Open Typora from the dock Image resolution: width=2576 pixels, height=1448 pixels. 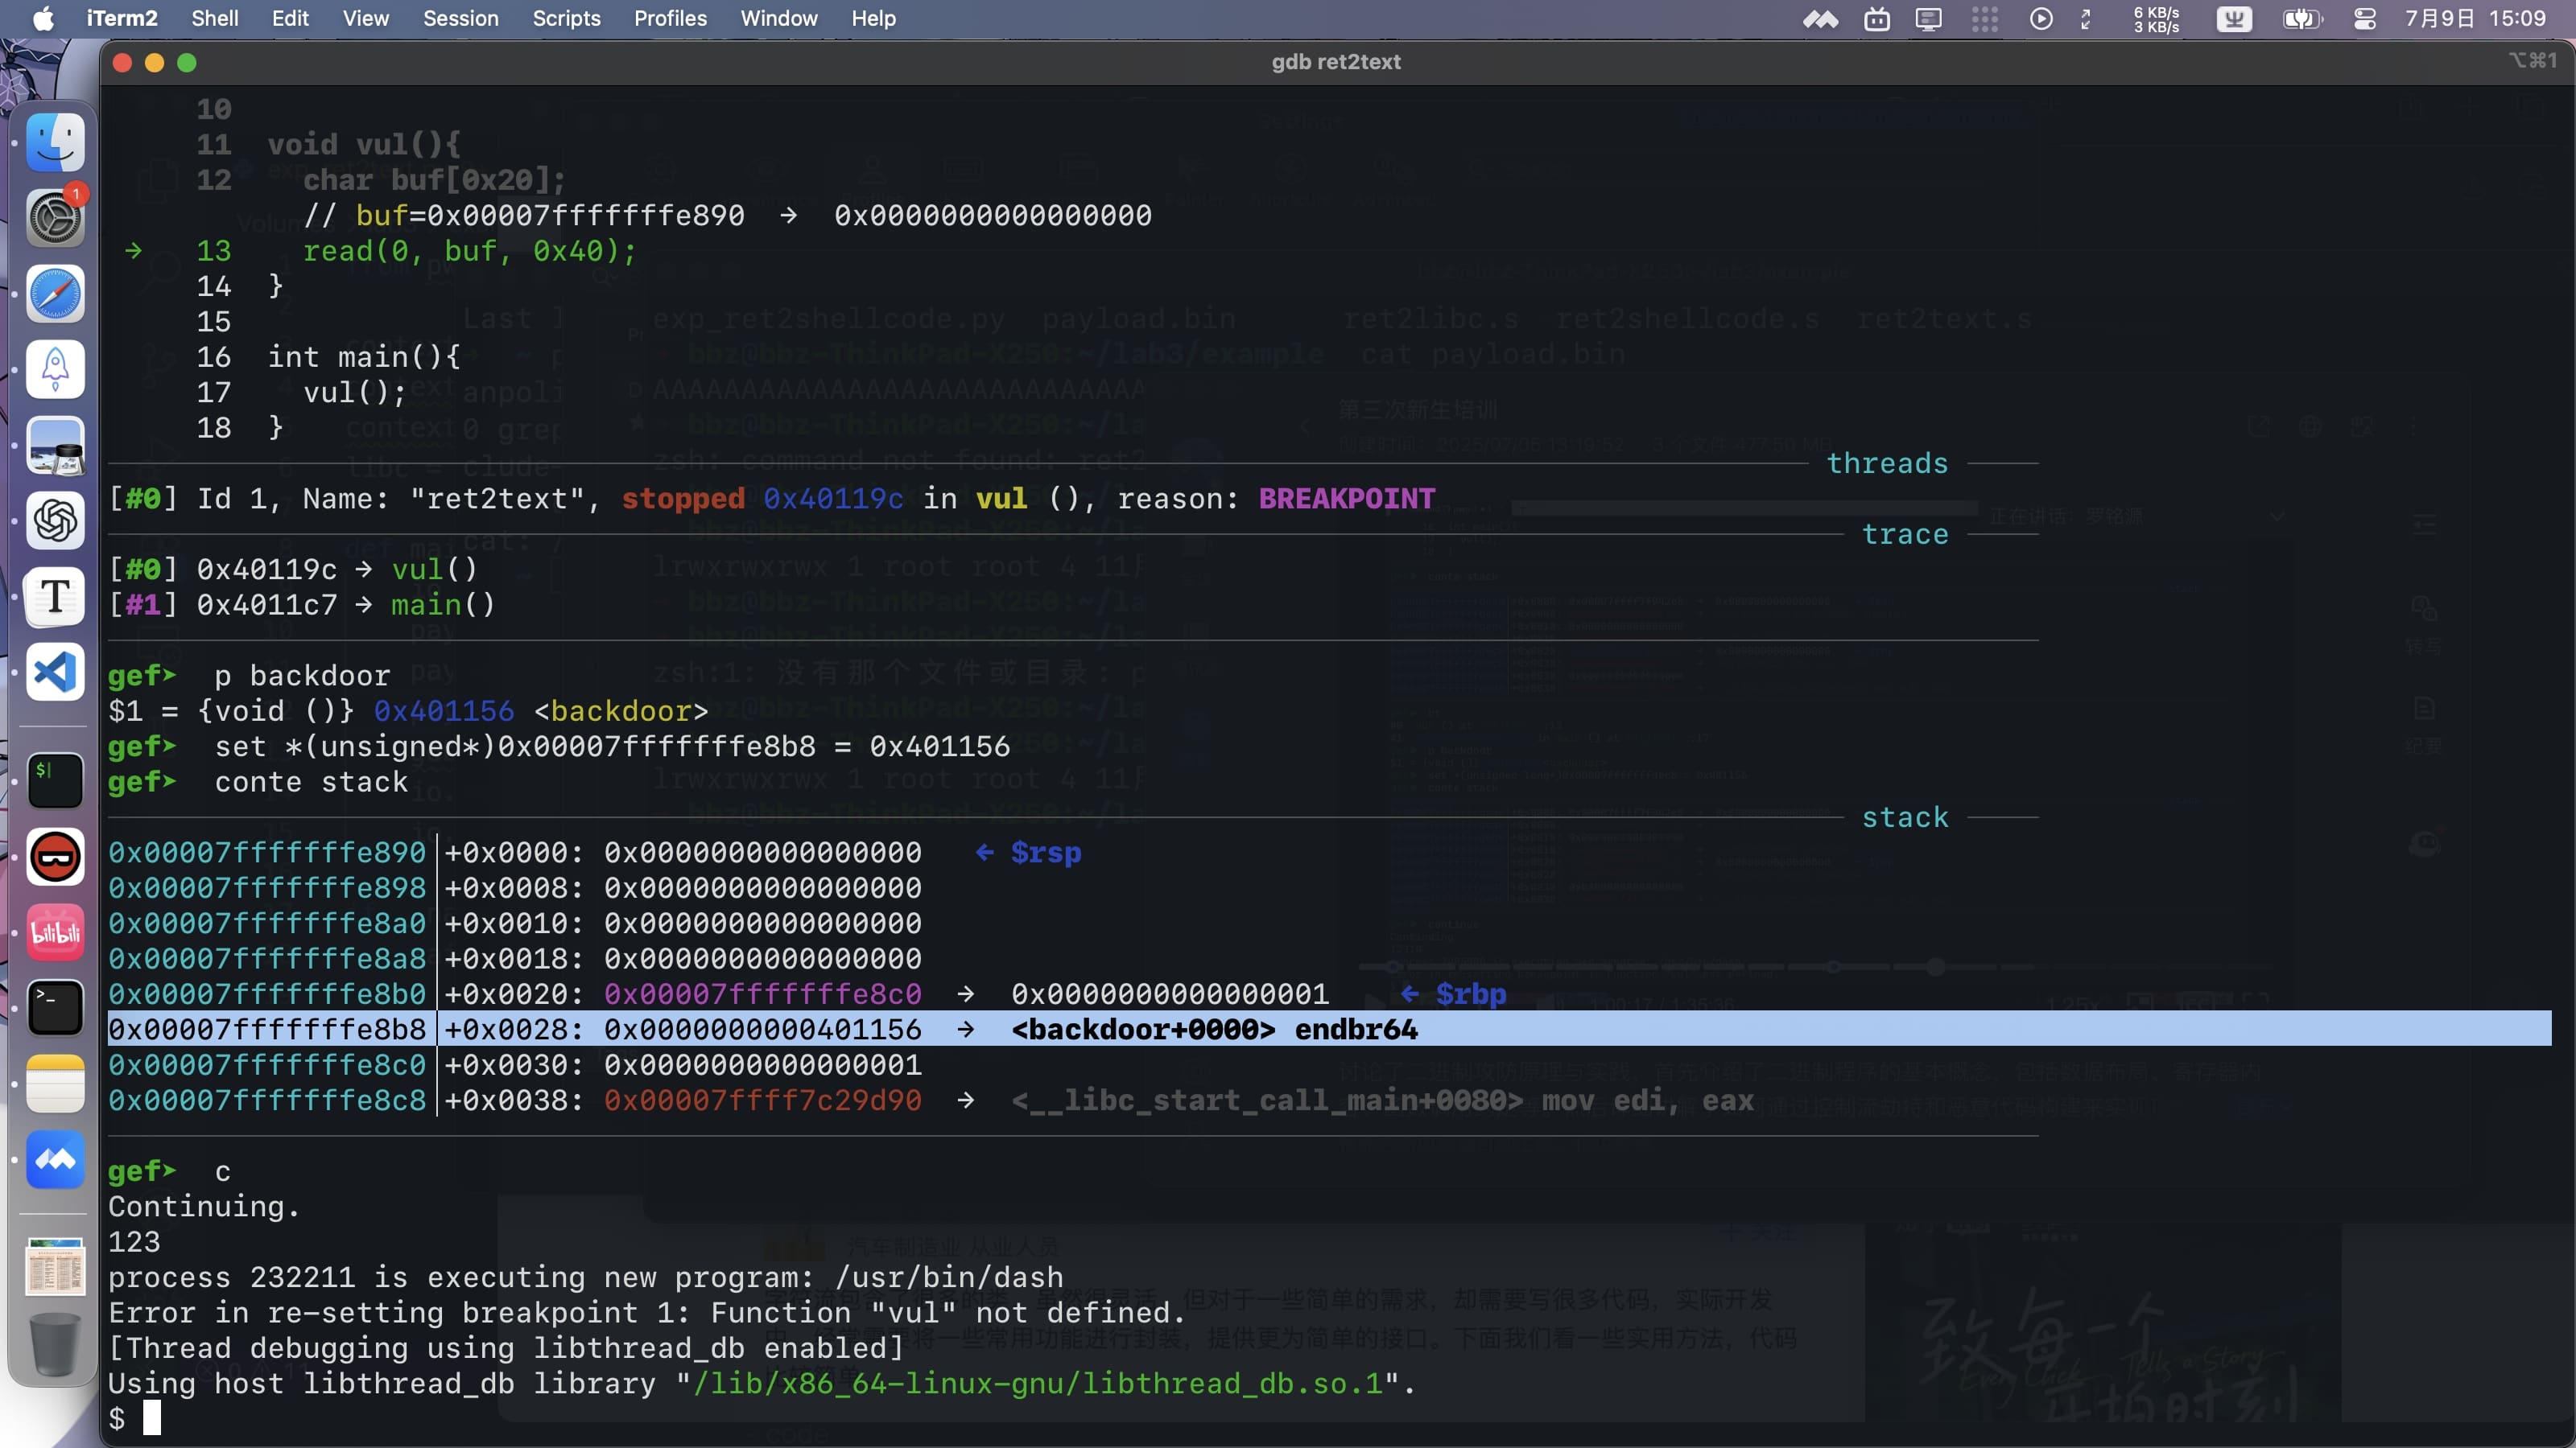55,597
